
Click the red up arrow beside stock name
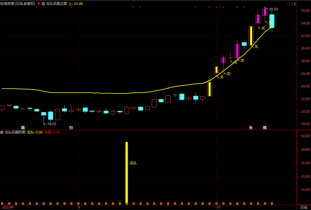(x=39, y=4)
